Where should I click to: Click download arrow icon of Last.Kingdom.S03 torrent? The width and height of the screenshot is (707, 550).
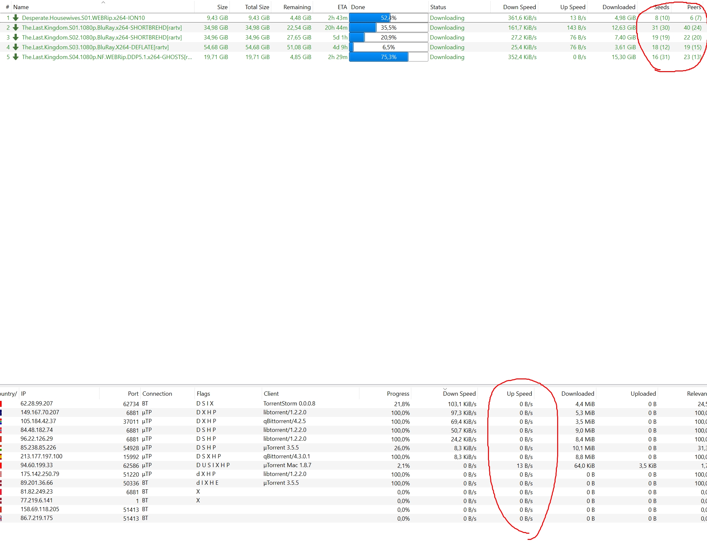click(15, 47)
